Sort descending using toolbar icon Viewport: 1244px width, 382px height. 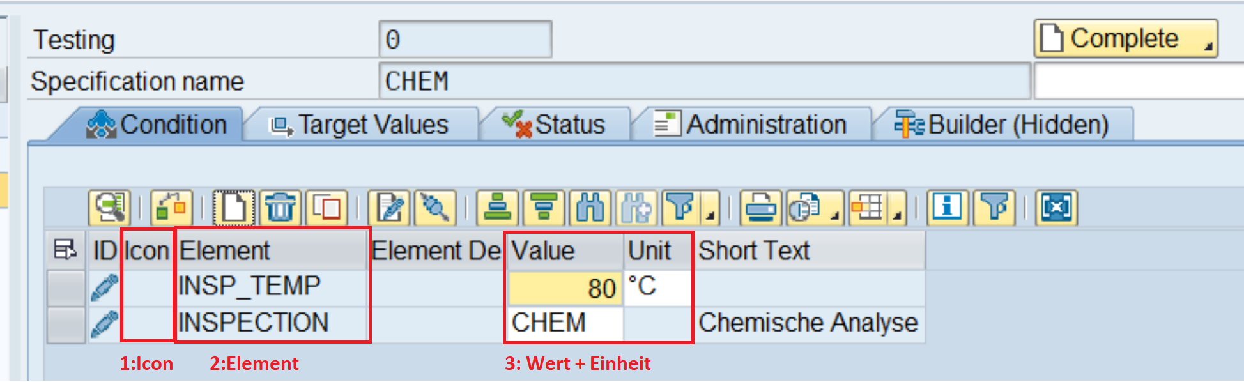pyautogui.click(x=544, y=208)
